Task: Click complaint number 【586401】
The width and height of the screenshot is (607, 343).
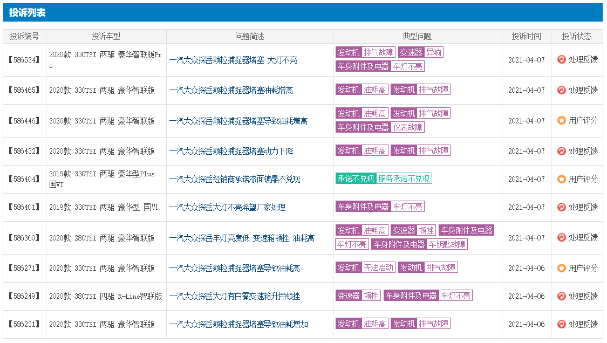Action: (24, 207)
